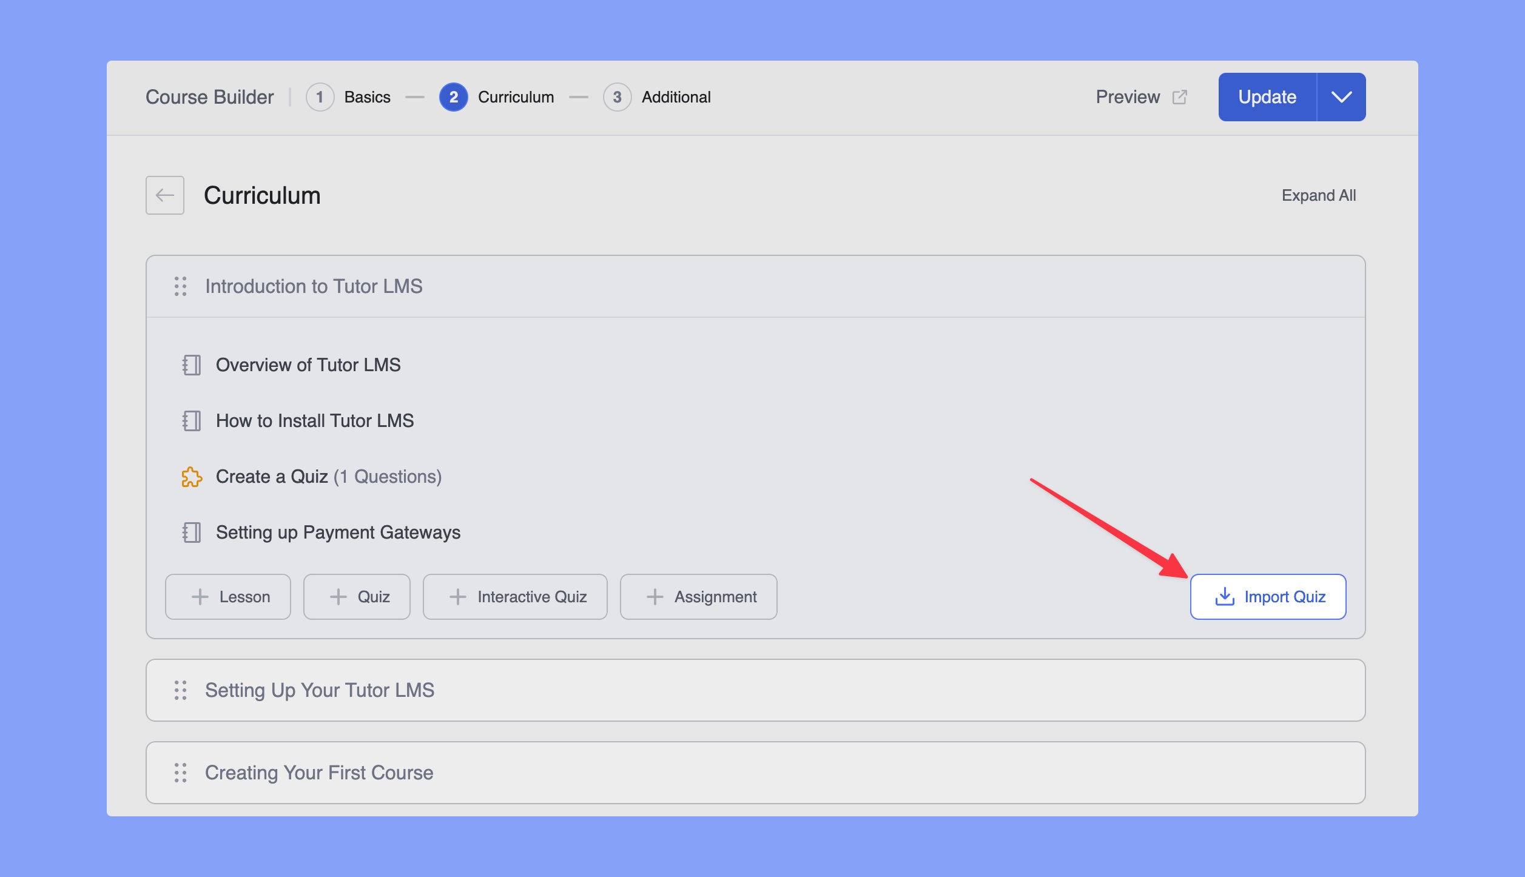
Task: Open the How to Install Tutor LMS lesson
Action: [x=315, y=421]
